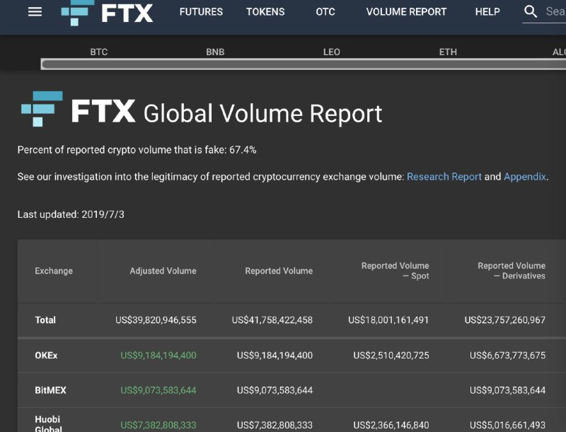Open the Appendix link
Viewport: 566px width, 432px height.
click(524, 177)
